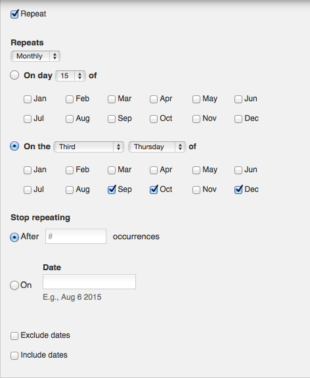Uncheck the Repeat checkbox
310x378 pixels.
pos(14,14)
